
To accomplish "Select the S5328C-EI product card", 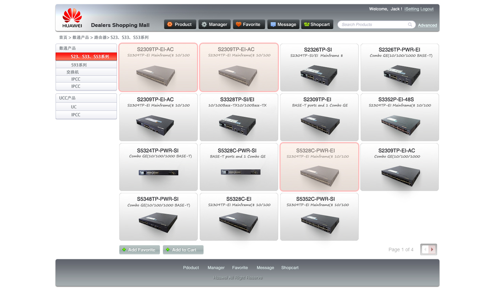I will [x=239, y=217].
